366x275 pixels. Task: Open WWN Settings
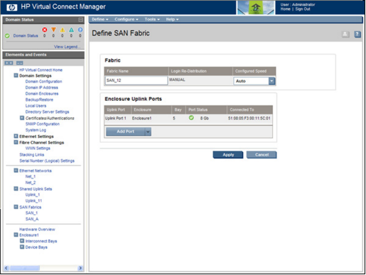tap(38, 148)
